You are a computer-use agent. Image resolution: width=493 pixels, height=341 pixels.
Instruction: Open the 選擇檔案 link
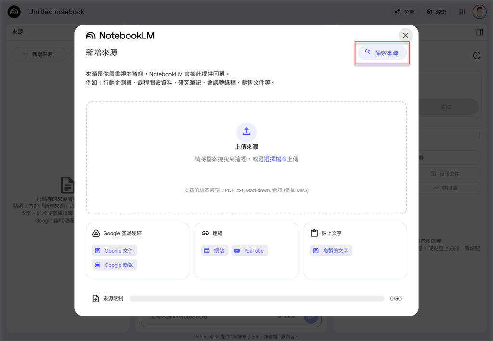(275, 159)
